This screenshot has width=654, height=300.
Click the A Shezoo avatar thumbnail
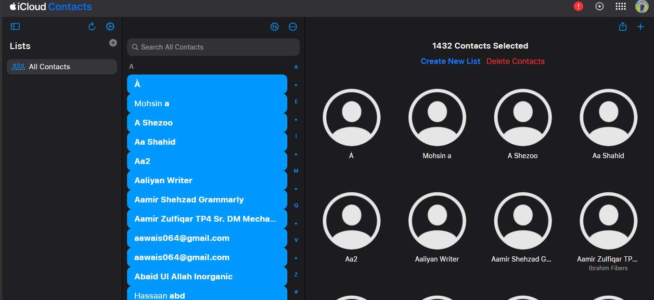tap(523, 117)
